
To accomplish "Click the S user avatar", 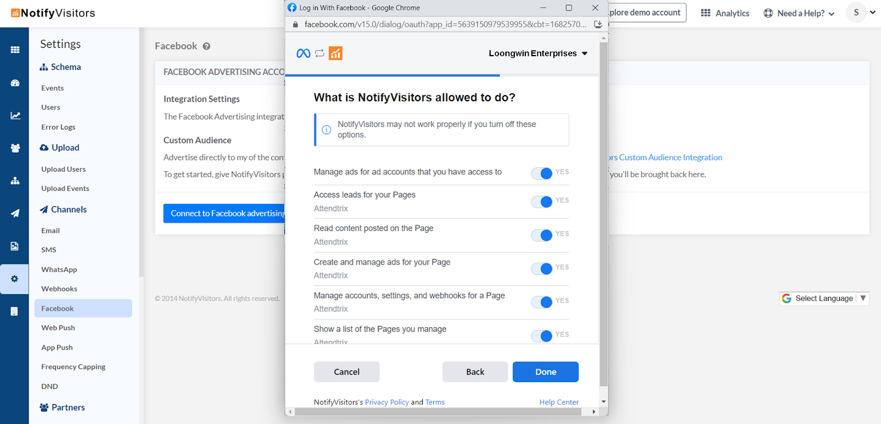I will click(x=856, y=12).
